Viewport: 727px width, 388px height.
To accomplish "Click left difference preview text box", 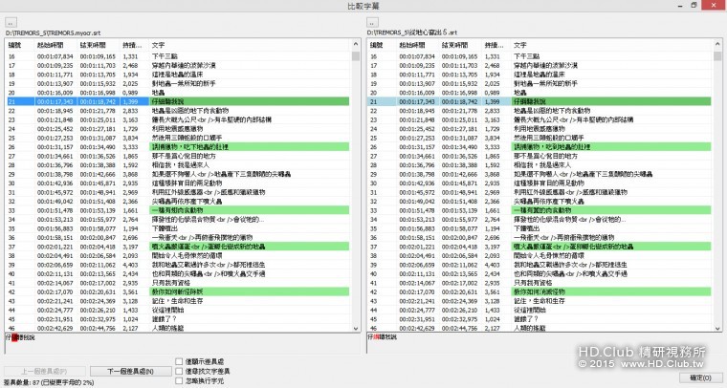I will tap(182, 343).
